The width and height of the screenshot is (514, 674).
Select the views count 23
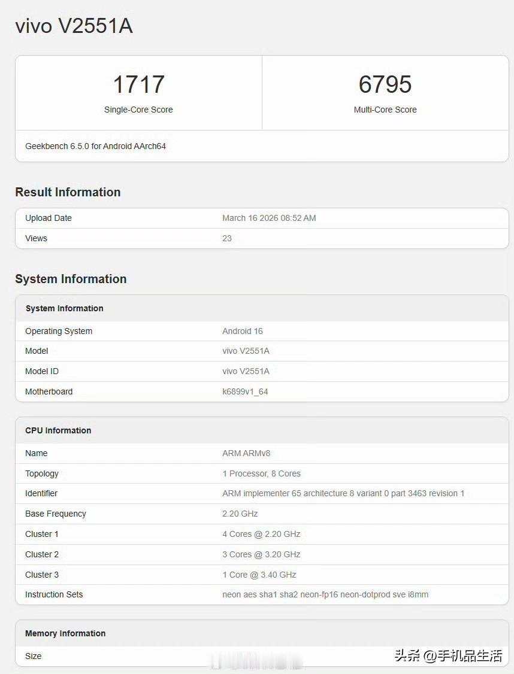click(x=227, y=238)
